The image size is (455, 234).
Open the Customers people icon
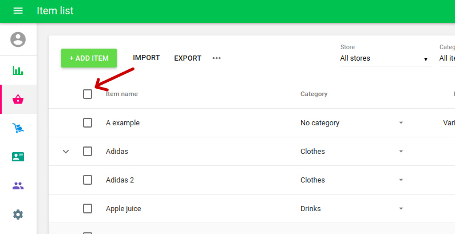tap(18, 185)
